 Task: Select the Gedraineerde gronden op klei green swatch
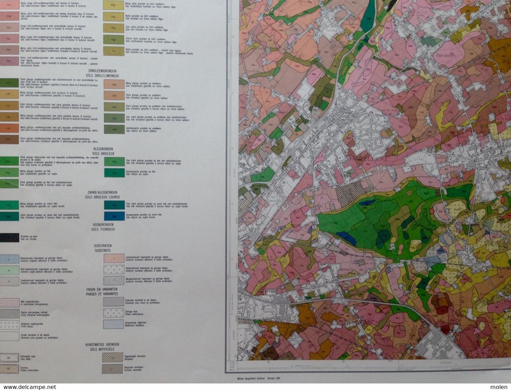coord(114,173)
